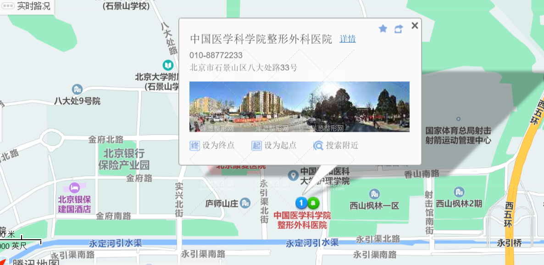Click the 终 set-destination icon

point(194,146)
